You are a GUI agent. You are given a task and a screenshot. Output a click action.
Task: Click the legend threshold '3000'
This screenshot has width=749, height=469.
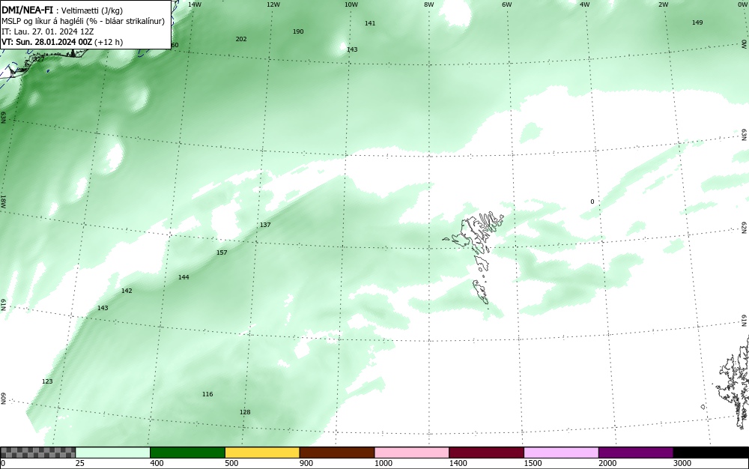point(682,463)
